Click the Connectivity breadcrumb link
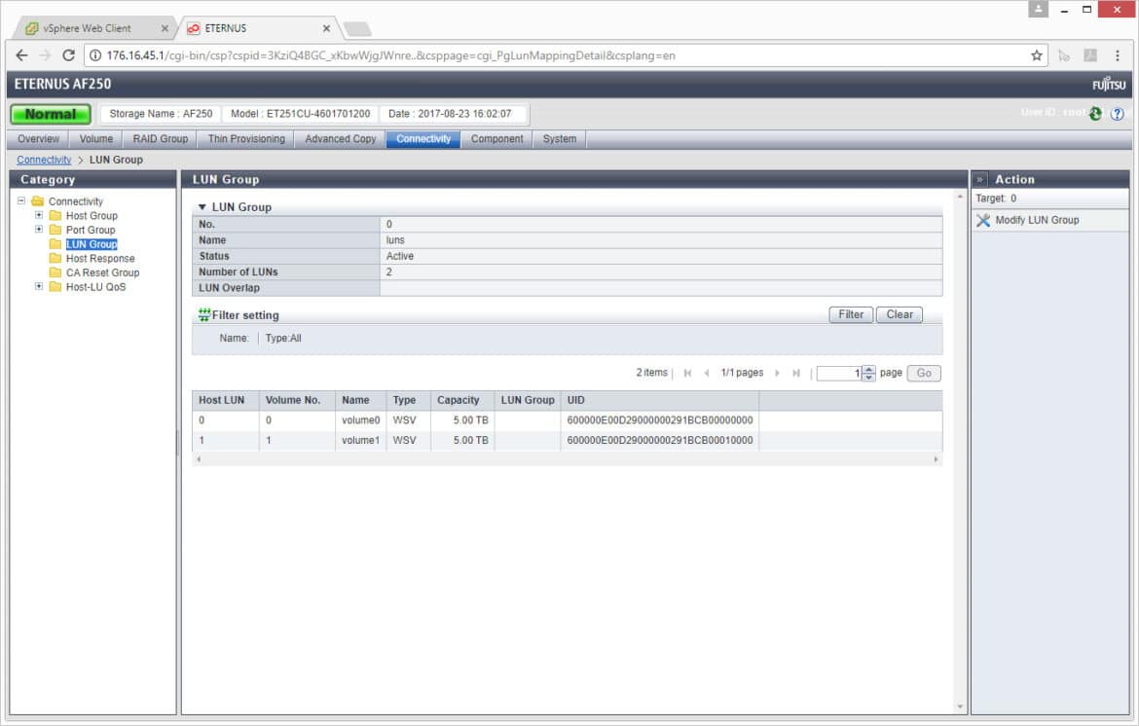This screenshot has height=726, width=1139. pos(44,160)
